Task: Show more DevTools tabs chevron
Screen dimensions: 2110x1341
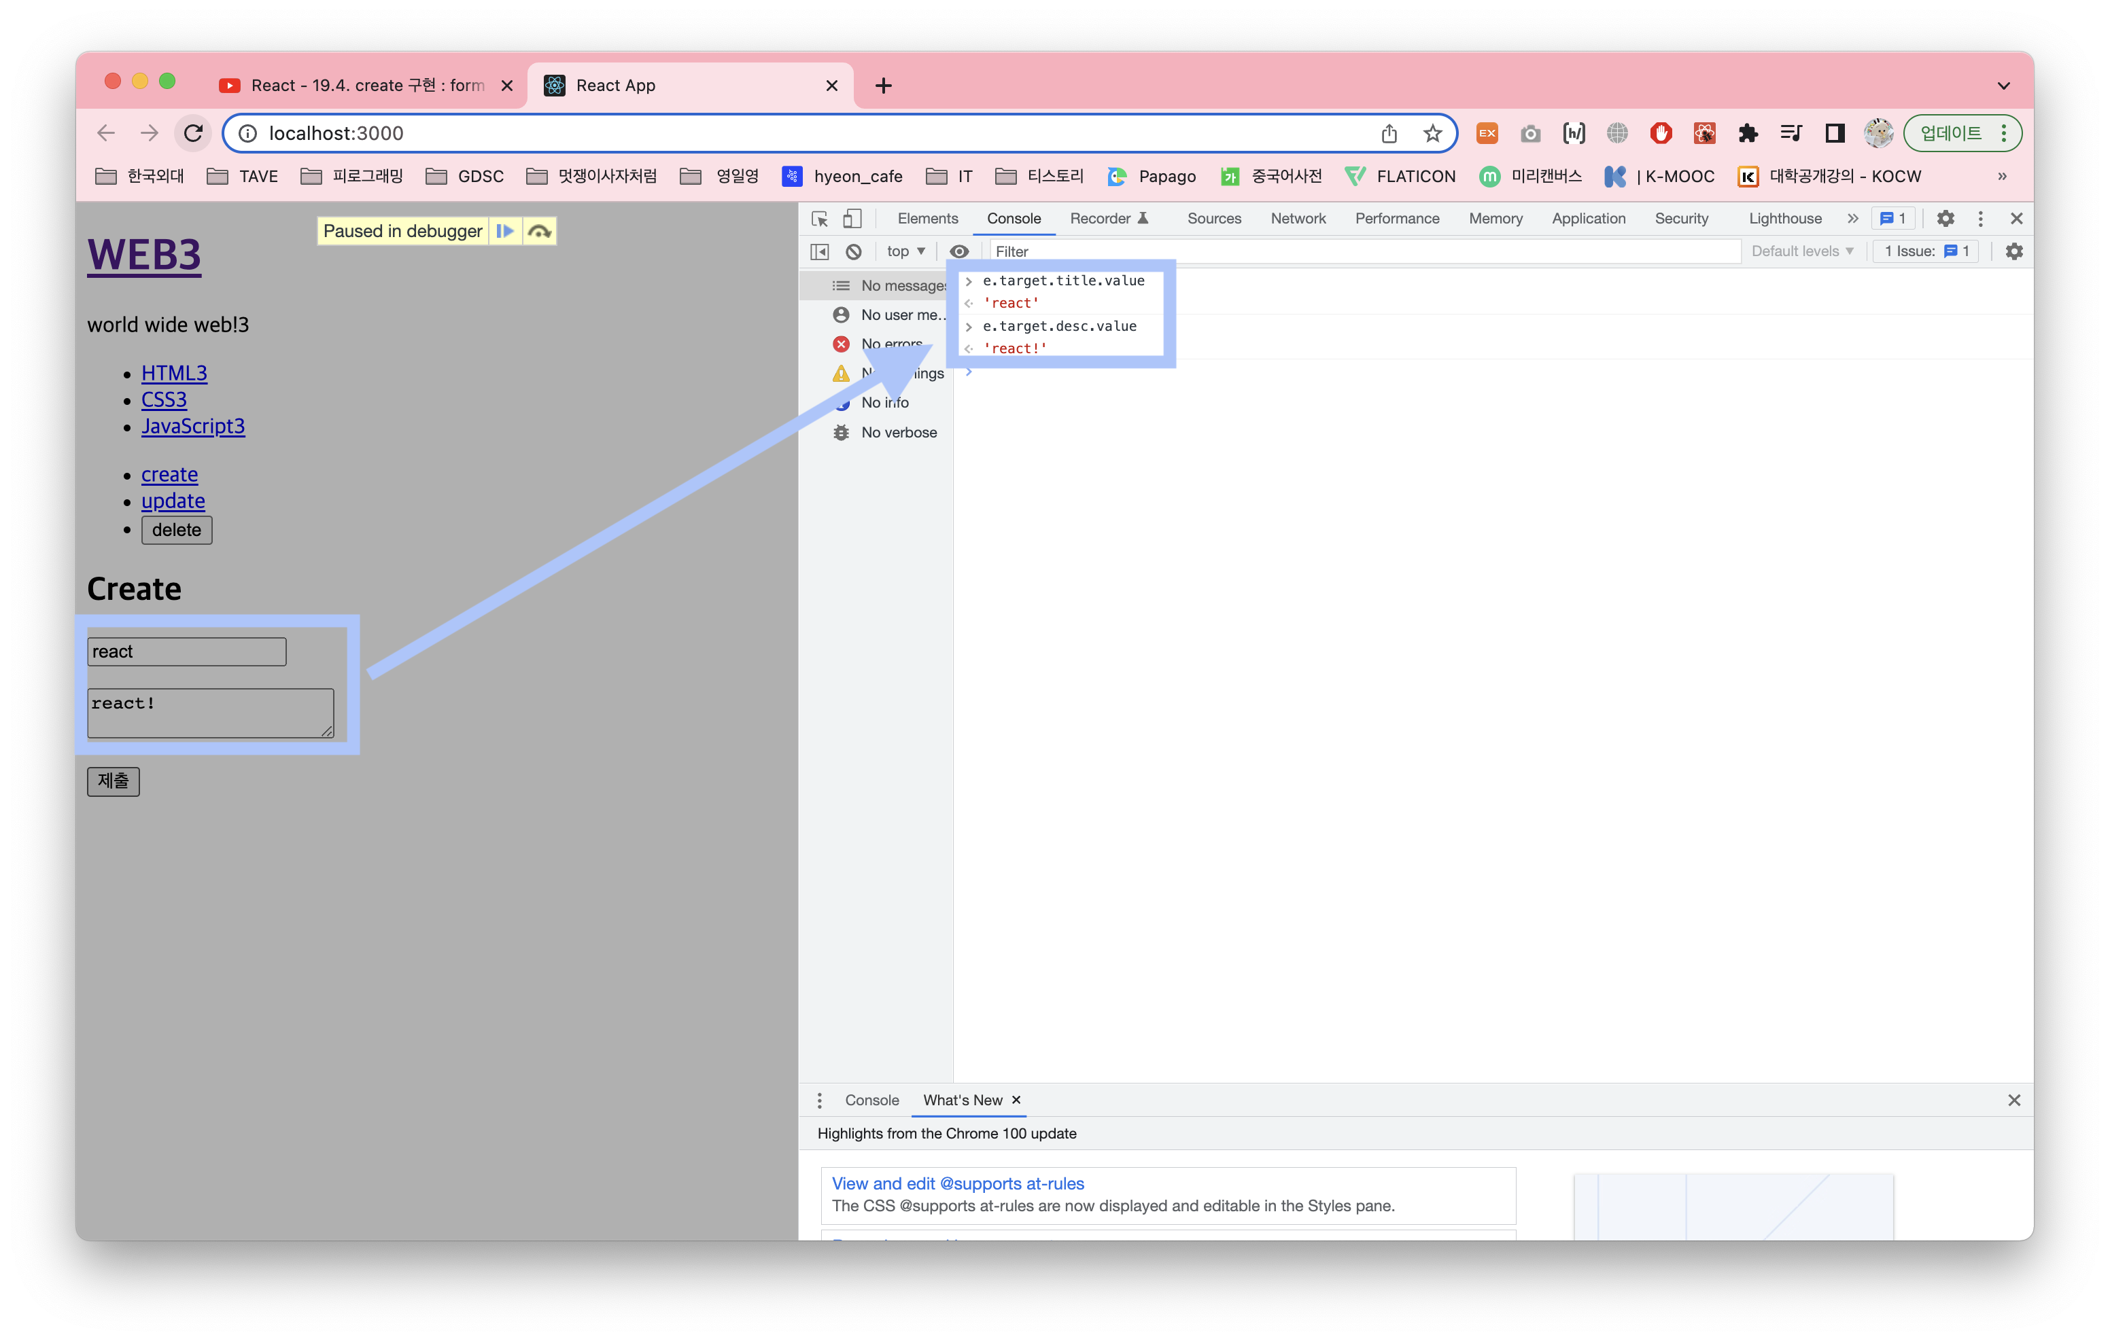Action: point(1852,219)
